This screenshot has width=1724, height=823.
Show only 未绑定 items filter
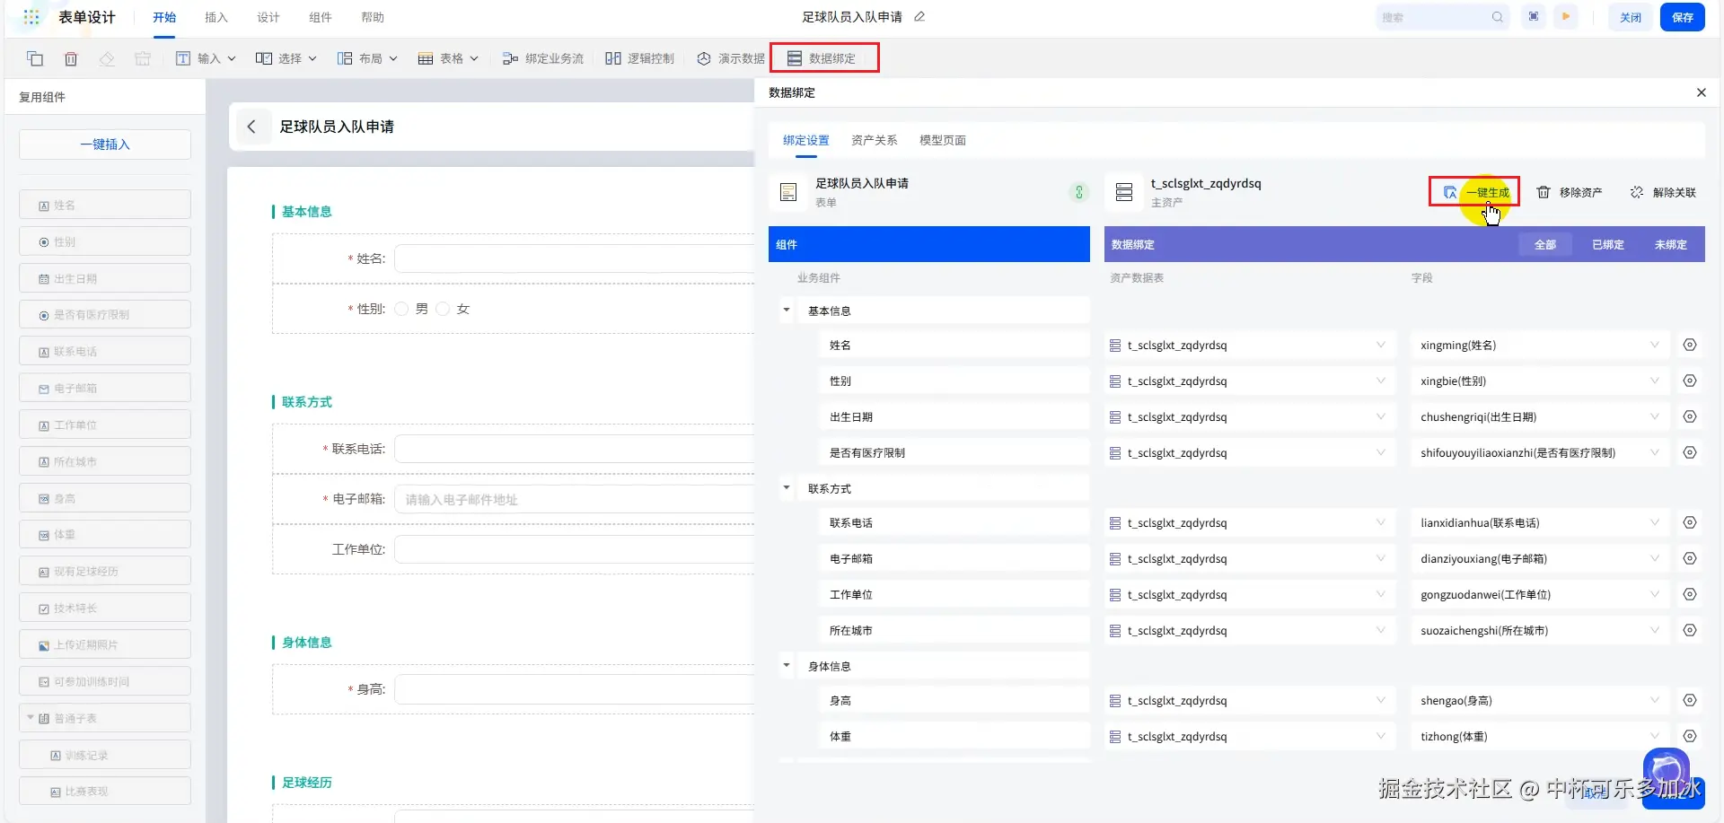(1670, 245)
